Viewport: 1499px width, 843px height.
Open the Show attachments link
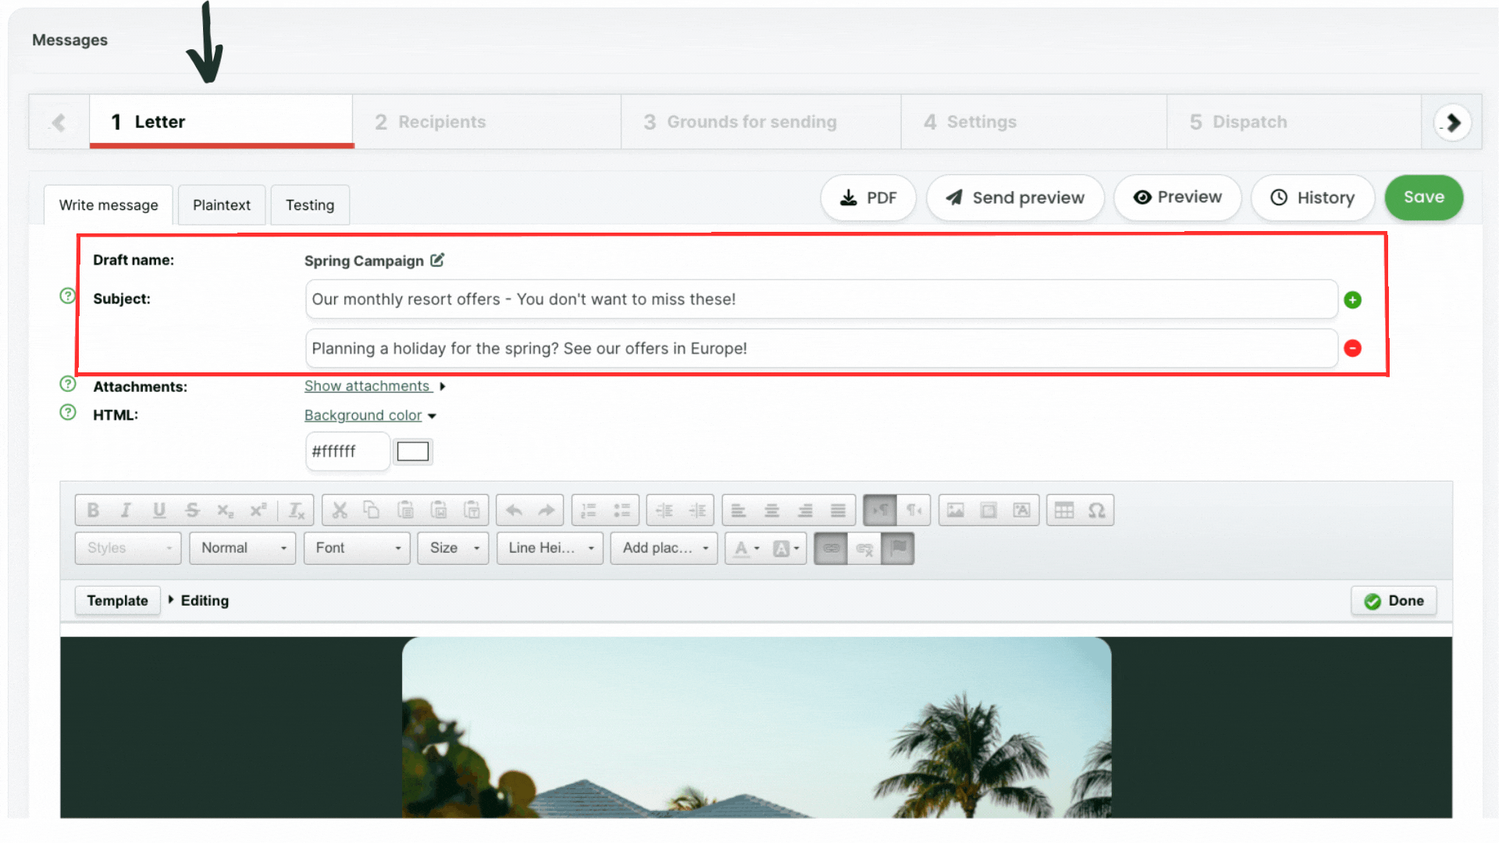[x=367, y=386]
